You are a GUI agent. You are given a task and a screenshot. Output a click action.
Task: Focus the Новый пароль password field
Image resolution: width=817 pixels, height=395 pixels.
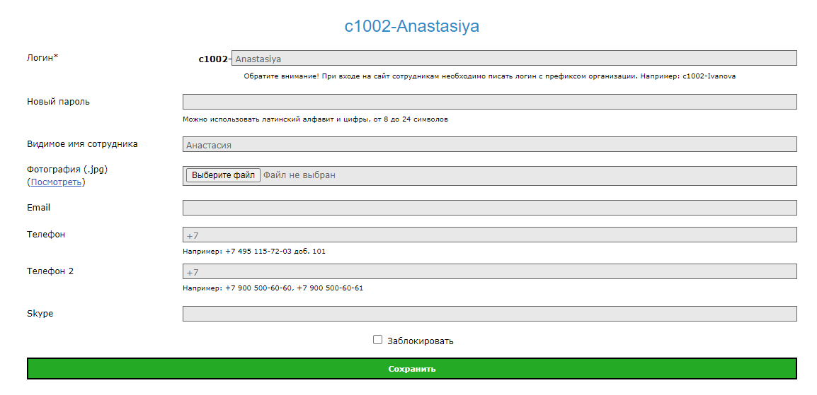(489, 102)
